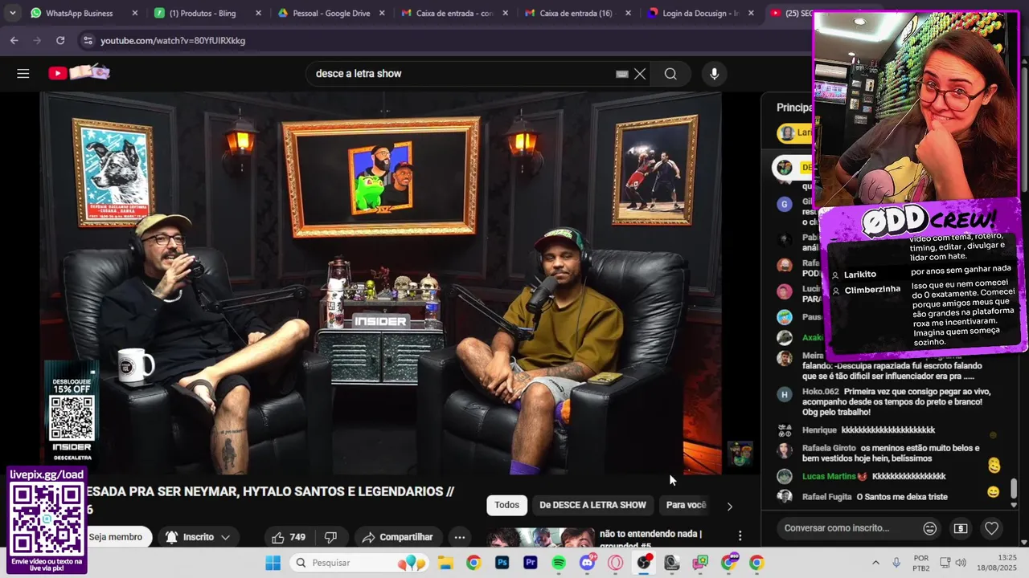Open the POR PTB2 language switcher

coord(921,563)
